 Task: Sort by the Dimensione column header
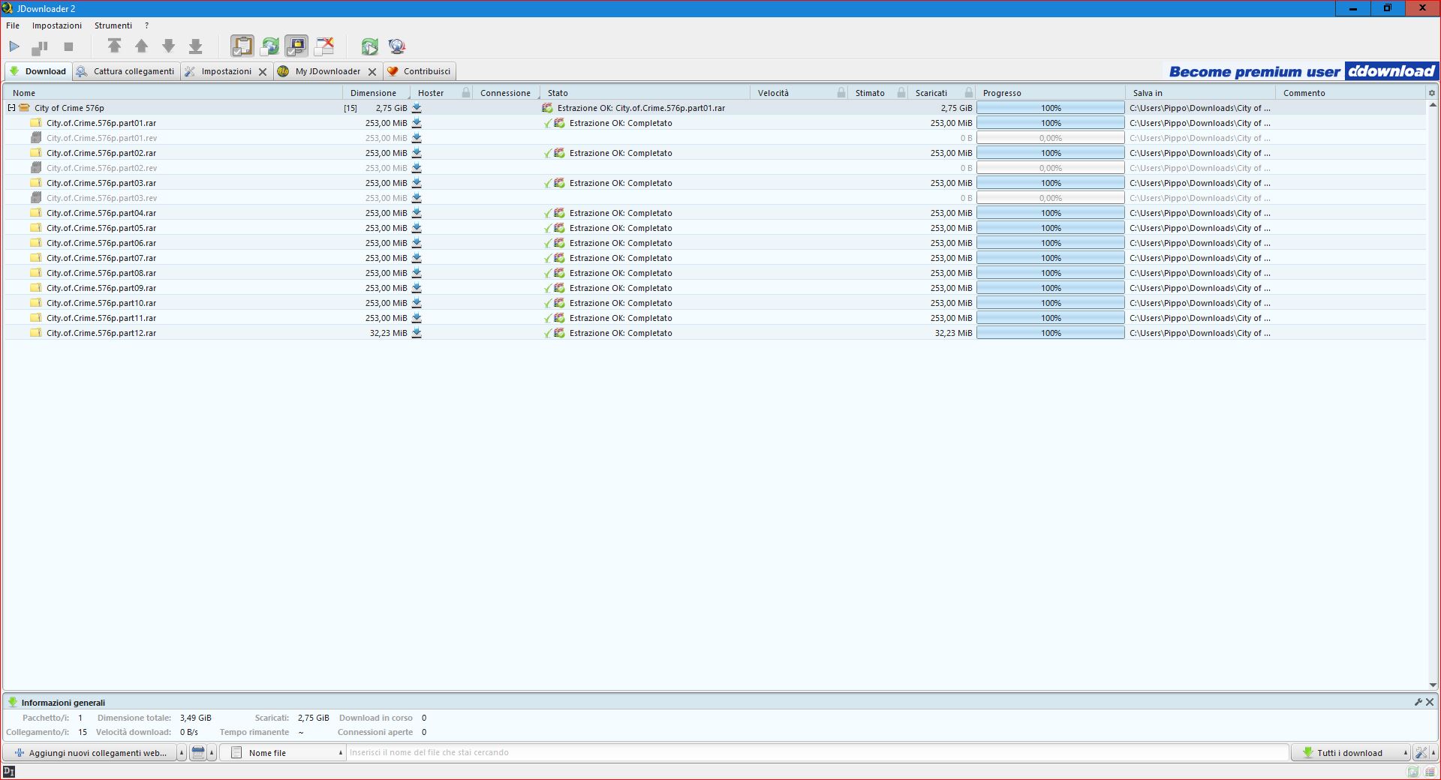click(x=376, y=93)
